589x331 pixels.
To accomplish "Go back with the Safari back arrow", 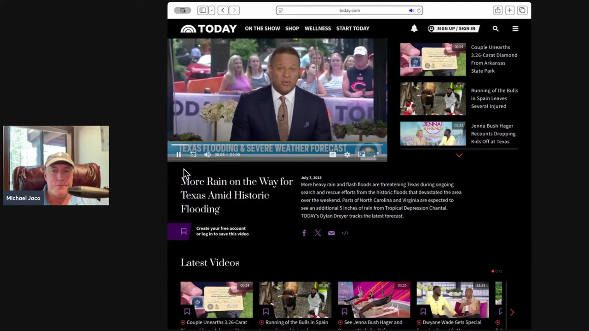I will 223,10.
